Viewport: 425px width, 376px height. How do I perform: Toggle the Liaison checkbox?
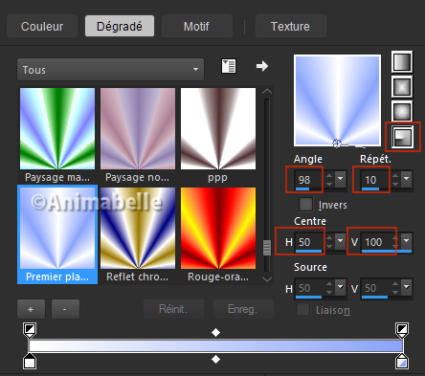pyautogui.click(x=302, y=310)
